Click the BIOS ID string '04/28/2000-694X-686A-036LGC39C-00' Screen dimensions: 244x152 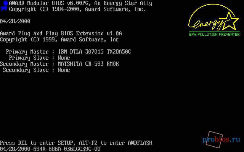[50, 149]
